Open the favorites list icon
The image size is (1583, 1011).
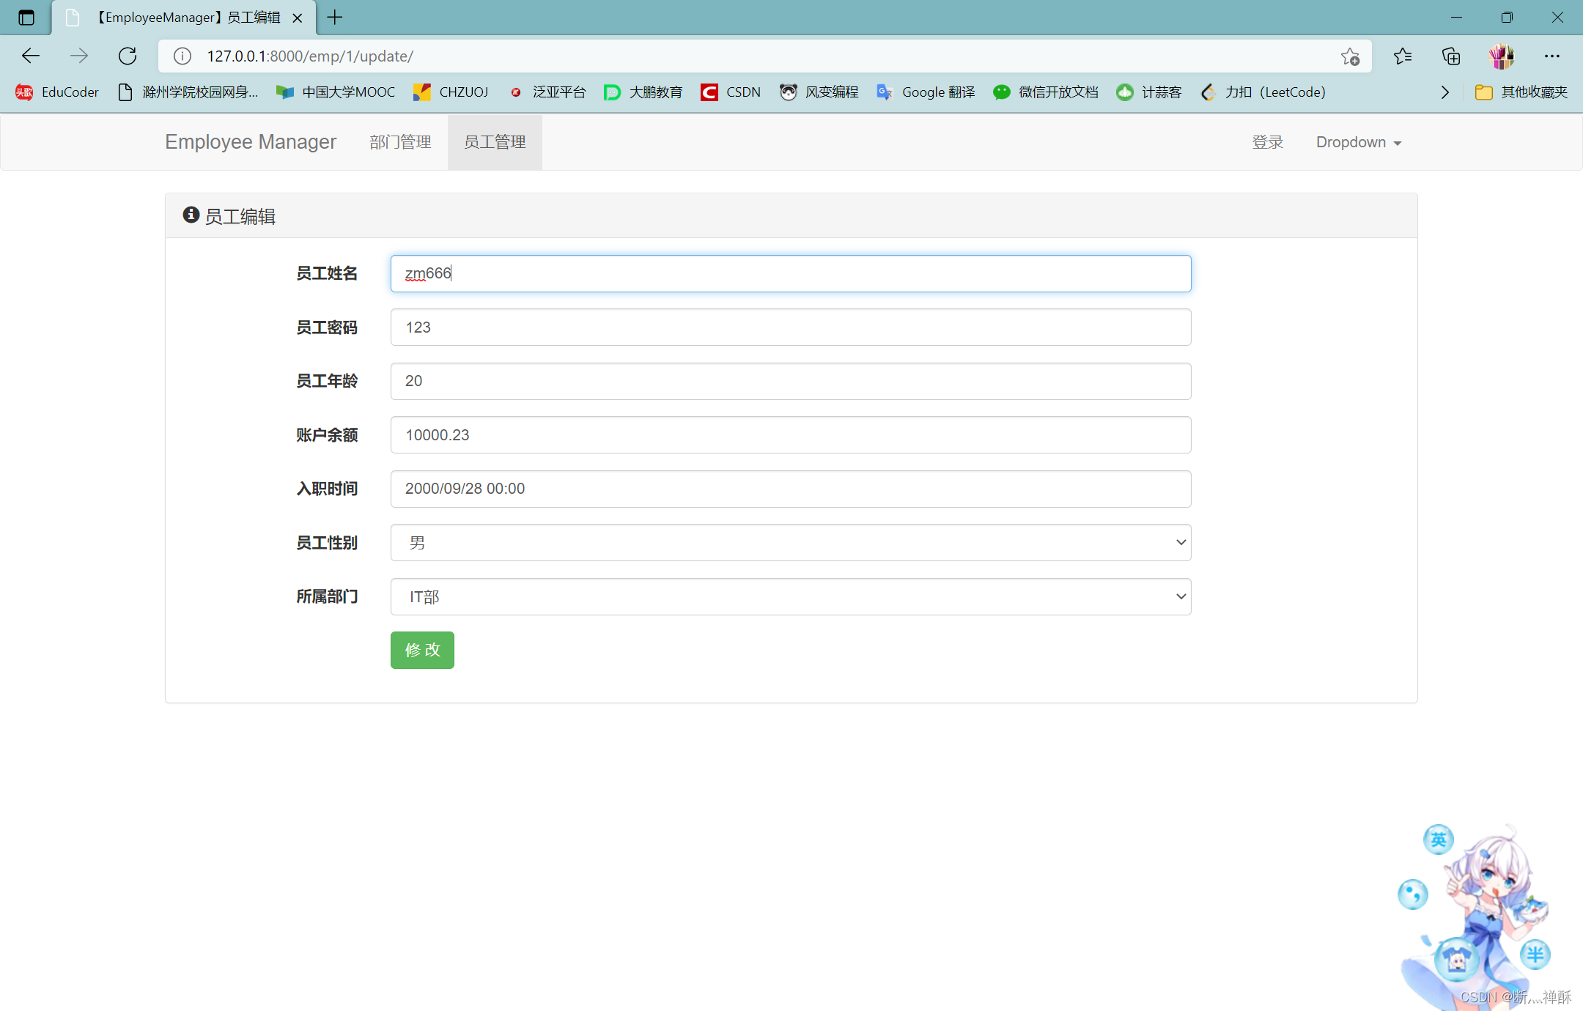coord(1403,56)
